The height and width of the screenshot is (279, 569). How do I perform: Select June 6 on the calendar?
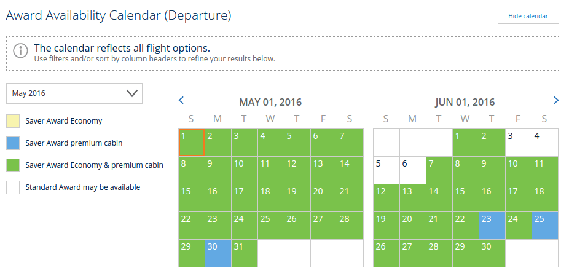pyautogui.click(x=412, y=170)
